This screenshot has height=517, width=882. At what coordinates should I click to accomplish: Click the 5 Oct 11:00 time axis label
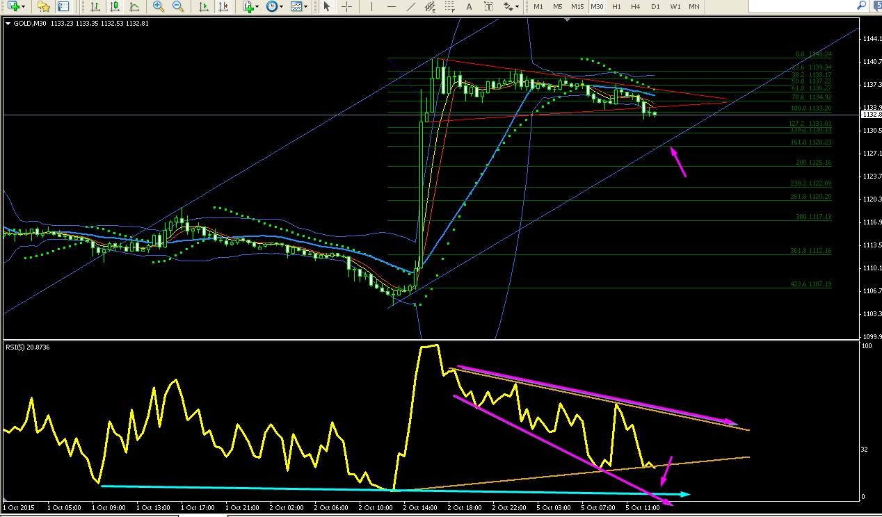tap(643, 508)
